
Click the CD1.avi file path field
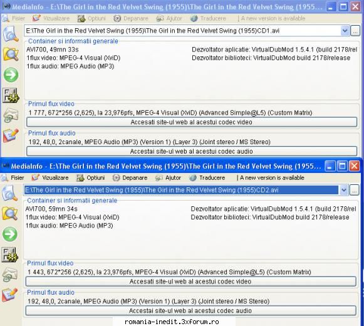pos(182,31)
